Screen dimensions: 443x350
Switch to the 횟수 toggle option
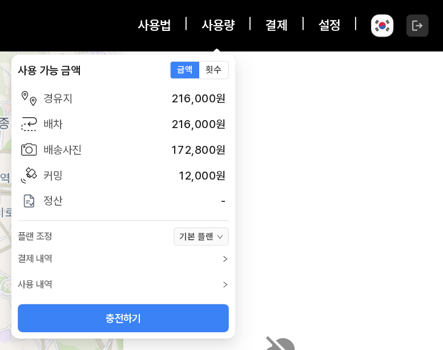click(214, 70)
